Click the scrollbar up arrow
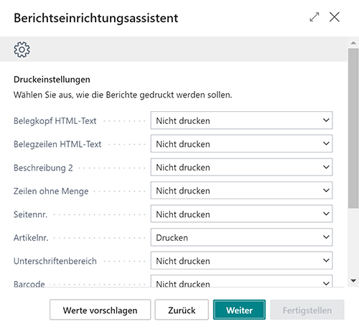The width and height of the screenshot is (359, 334). click(x=353, y=43)
